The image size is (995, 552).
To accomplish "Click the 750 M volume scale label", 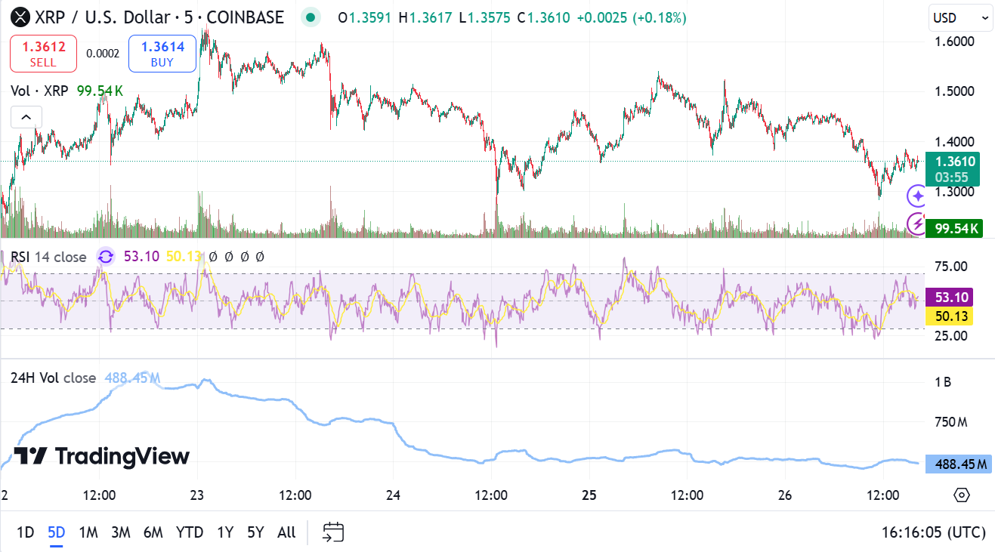I will pos(951,422).
